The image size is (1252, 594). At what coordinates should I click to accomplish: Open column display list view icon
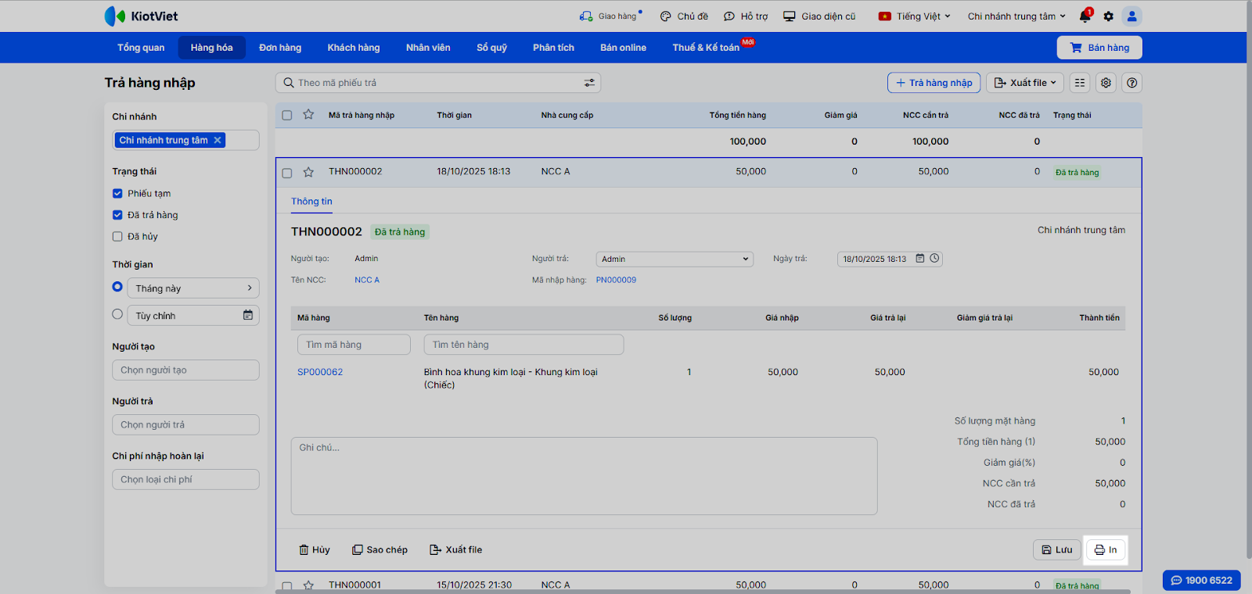click(x=1080, y=83)
